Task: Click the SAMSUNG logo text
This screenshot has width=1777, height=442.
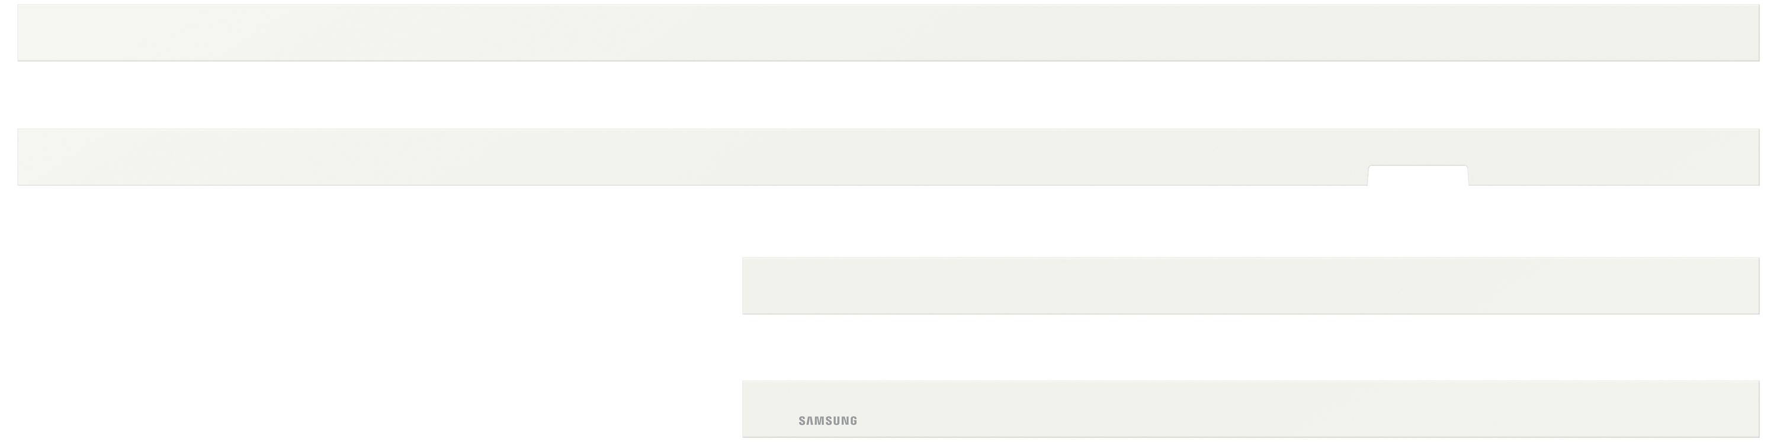Action: 828,421
